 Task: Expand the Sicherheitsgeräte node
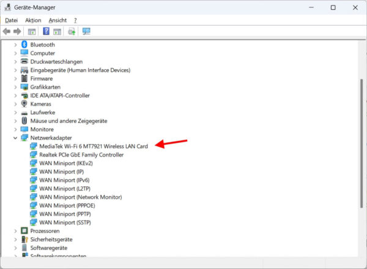[x=15, y=239]
